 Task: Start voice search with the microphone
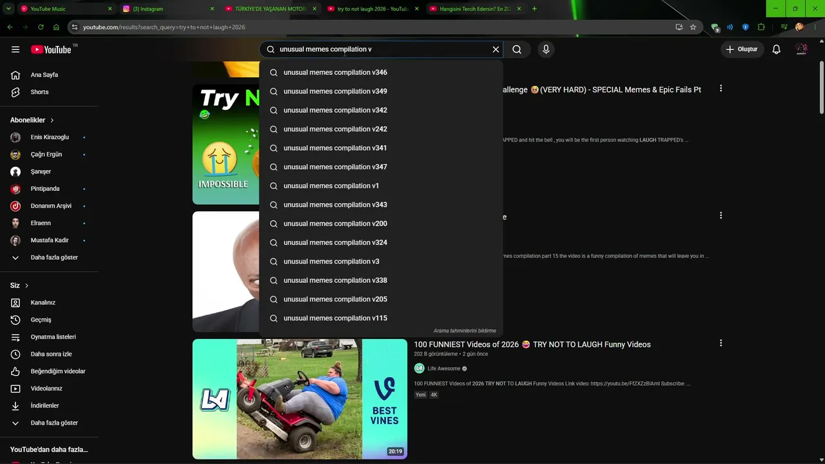point(546,50)
